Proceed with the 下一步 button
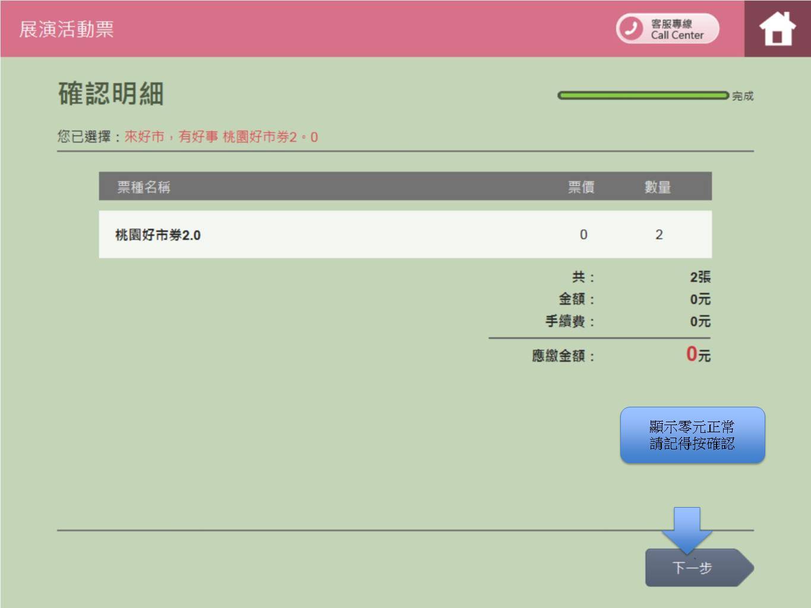Viewport: 811px width, 608px height. pyautogui.click(x=699, y=568)
